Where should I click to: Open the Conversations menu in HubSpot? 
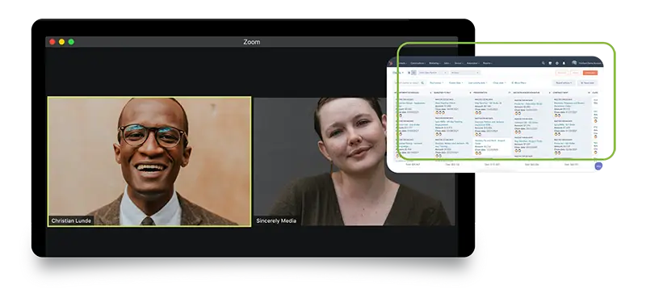(418, 63)
